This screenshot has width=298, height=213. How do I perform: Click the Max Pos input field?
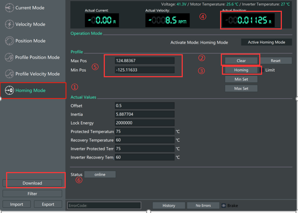pos(144,61)
